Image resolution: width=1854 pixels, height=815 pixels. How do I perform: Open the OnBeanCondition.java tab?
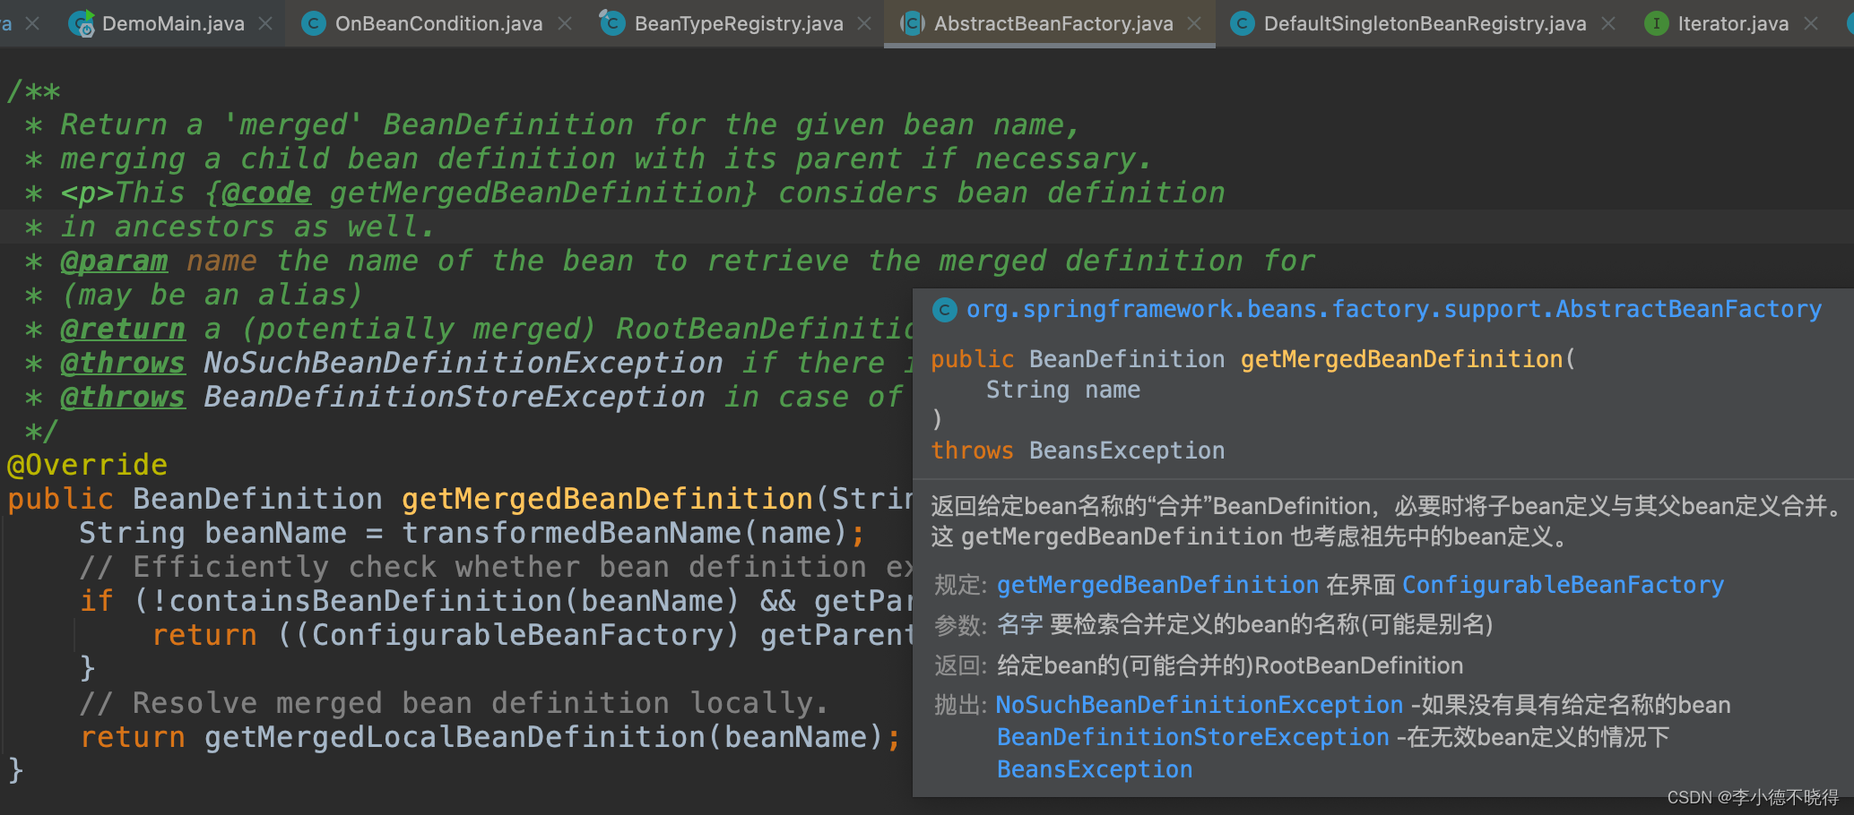click(x=438, y=23)
